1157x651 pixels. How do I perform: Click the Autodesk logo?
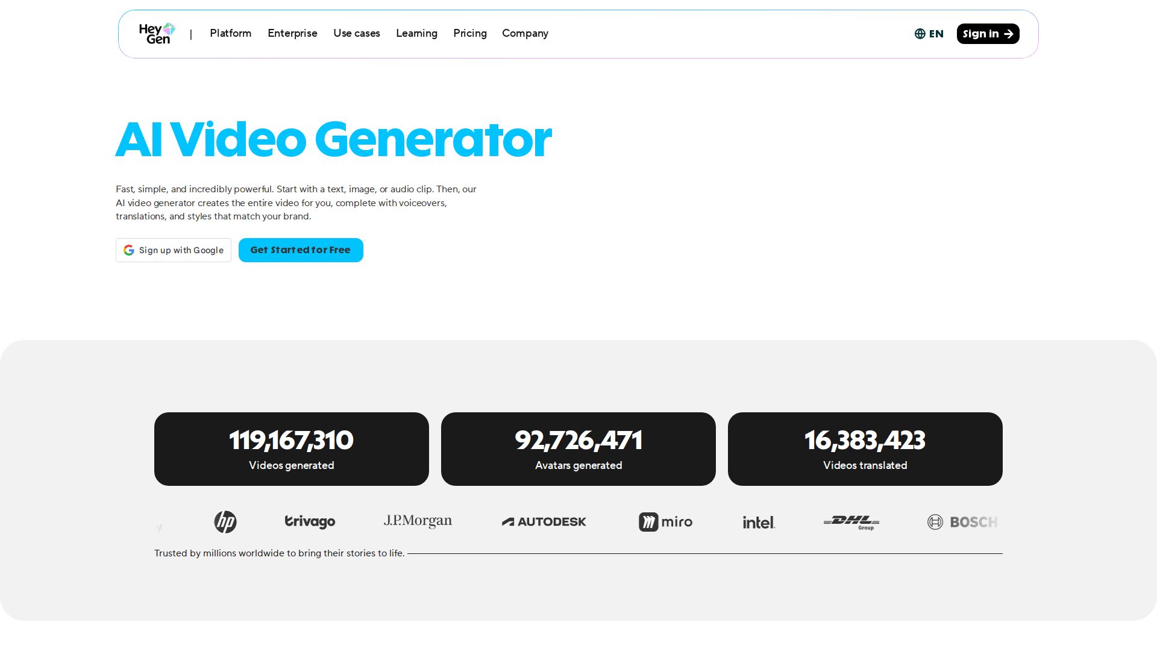[x=544, y=522]
